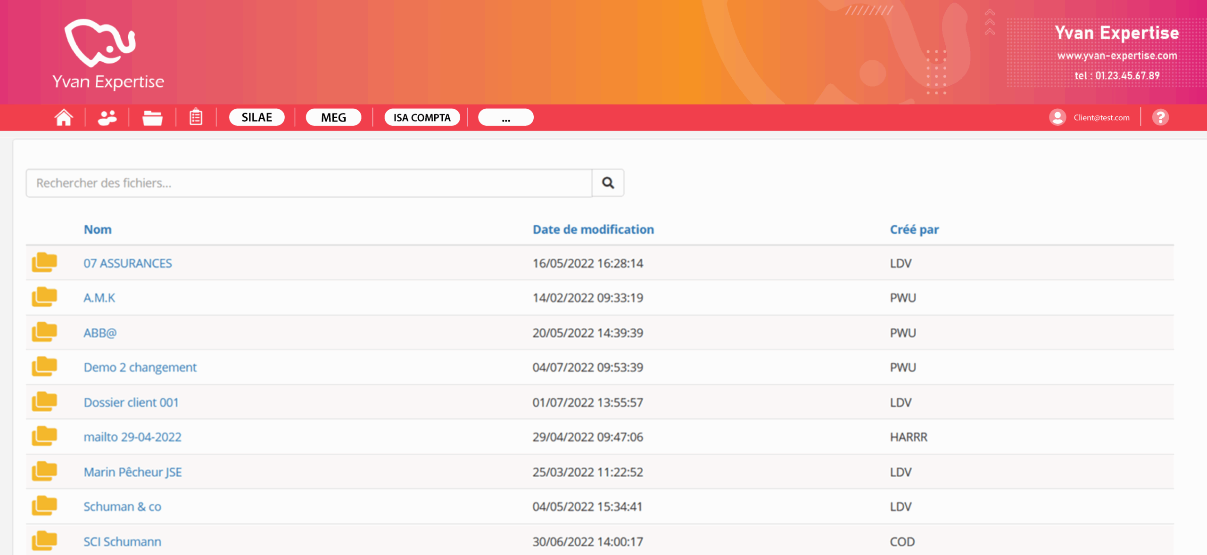Open the Marin Pêcheur JSE folder
Viewport: 1207px width, 555px height.
coord(132,472)
